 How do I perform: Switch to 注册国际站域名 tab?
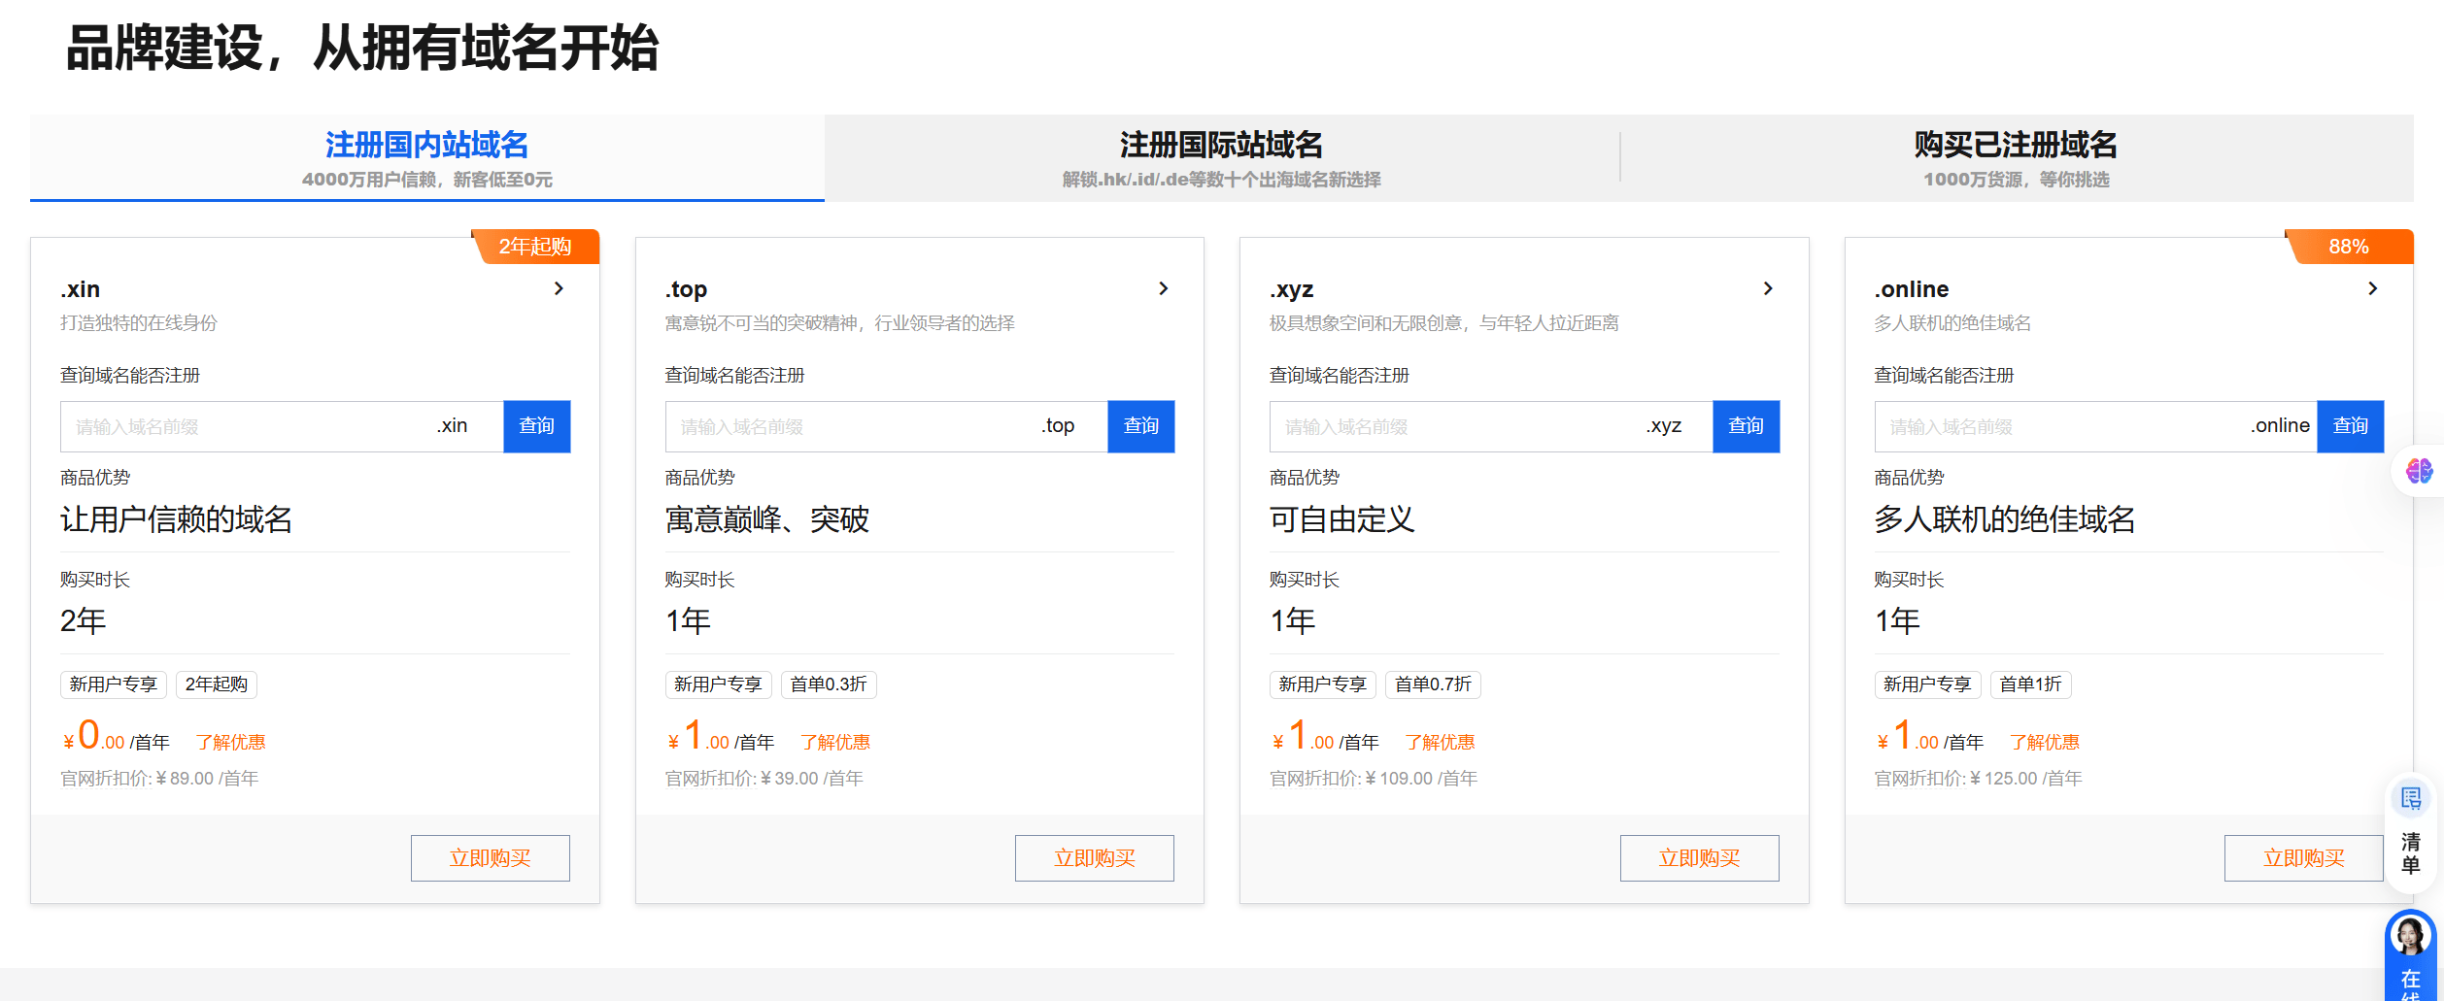click(x=1221, y=158)
